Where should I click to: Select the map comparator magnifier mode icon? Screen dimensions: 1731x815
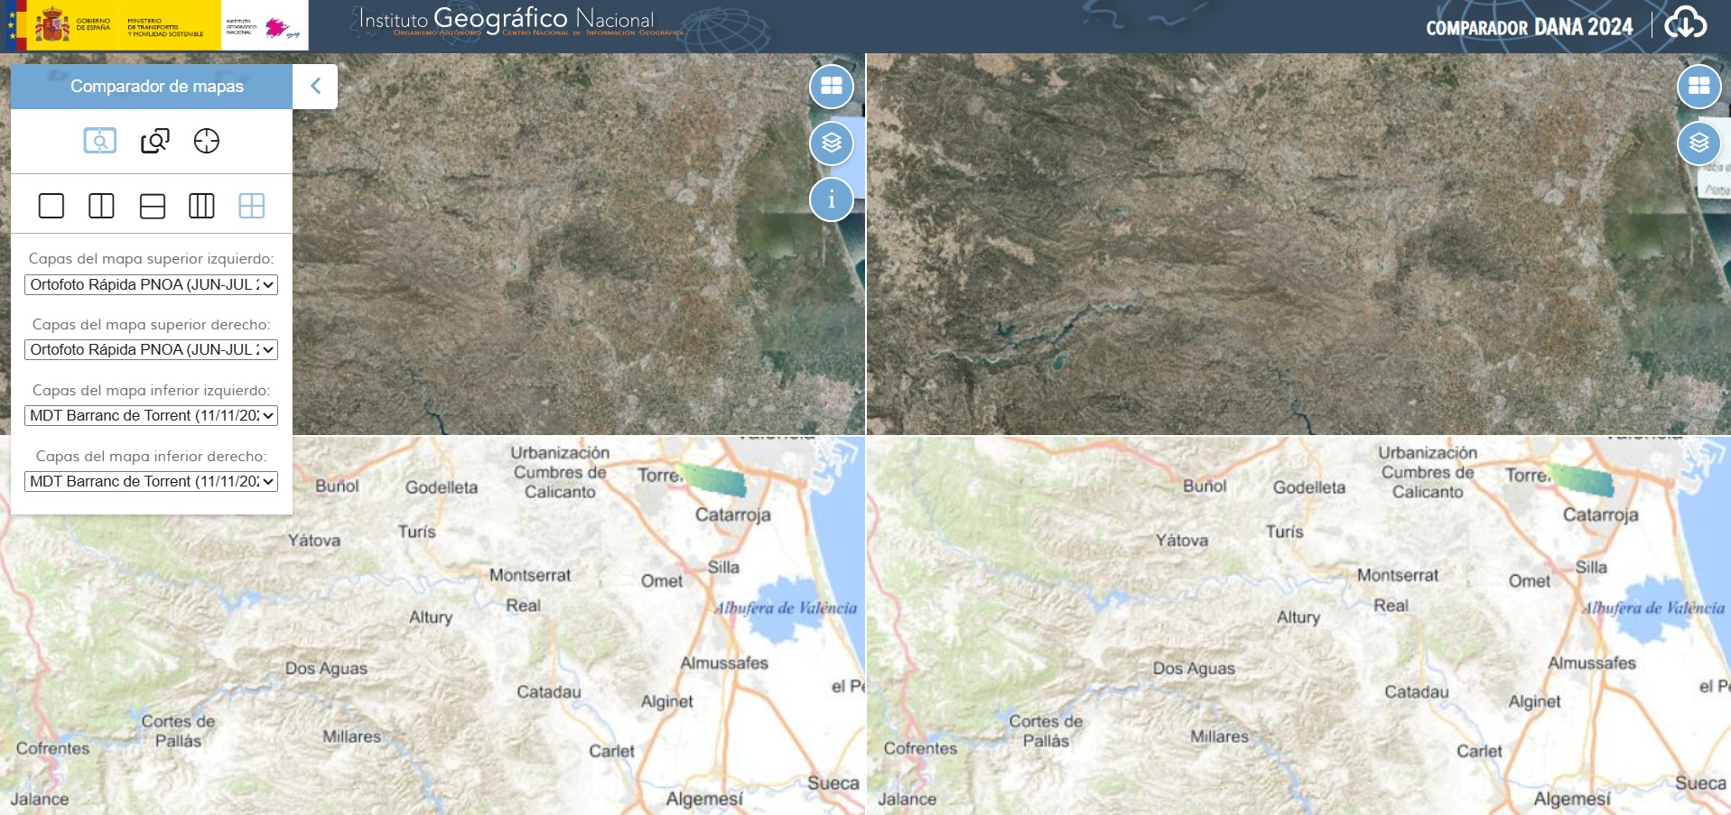(100, 141)
